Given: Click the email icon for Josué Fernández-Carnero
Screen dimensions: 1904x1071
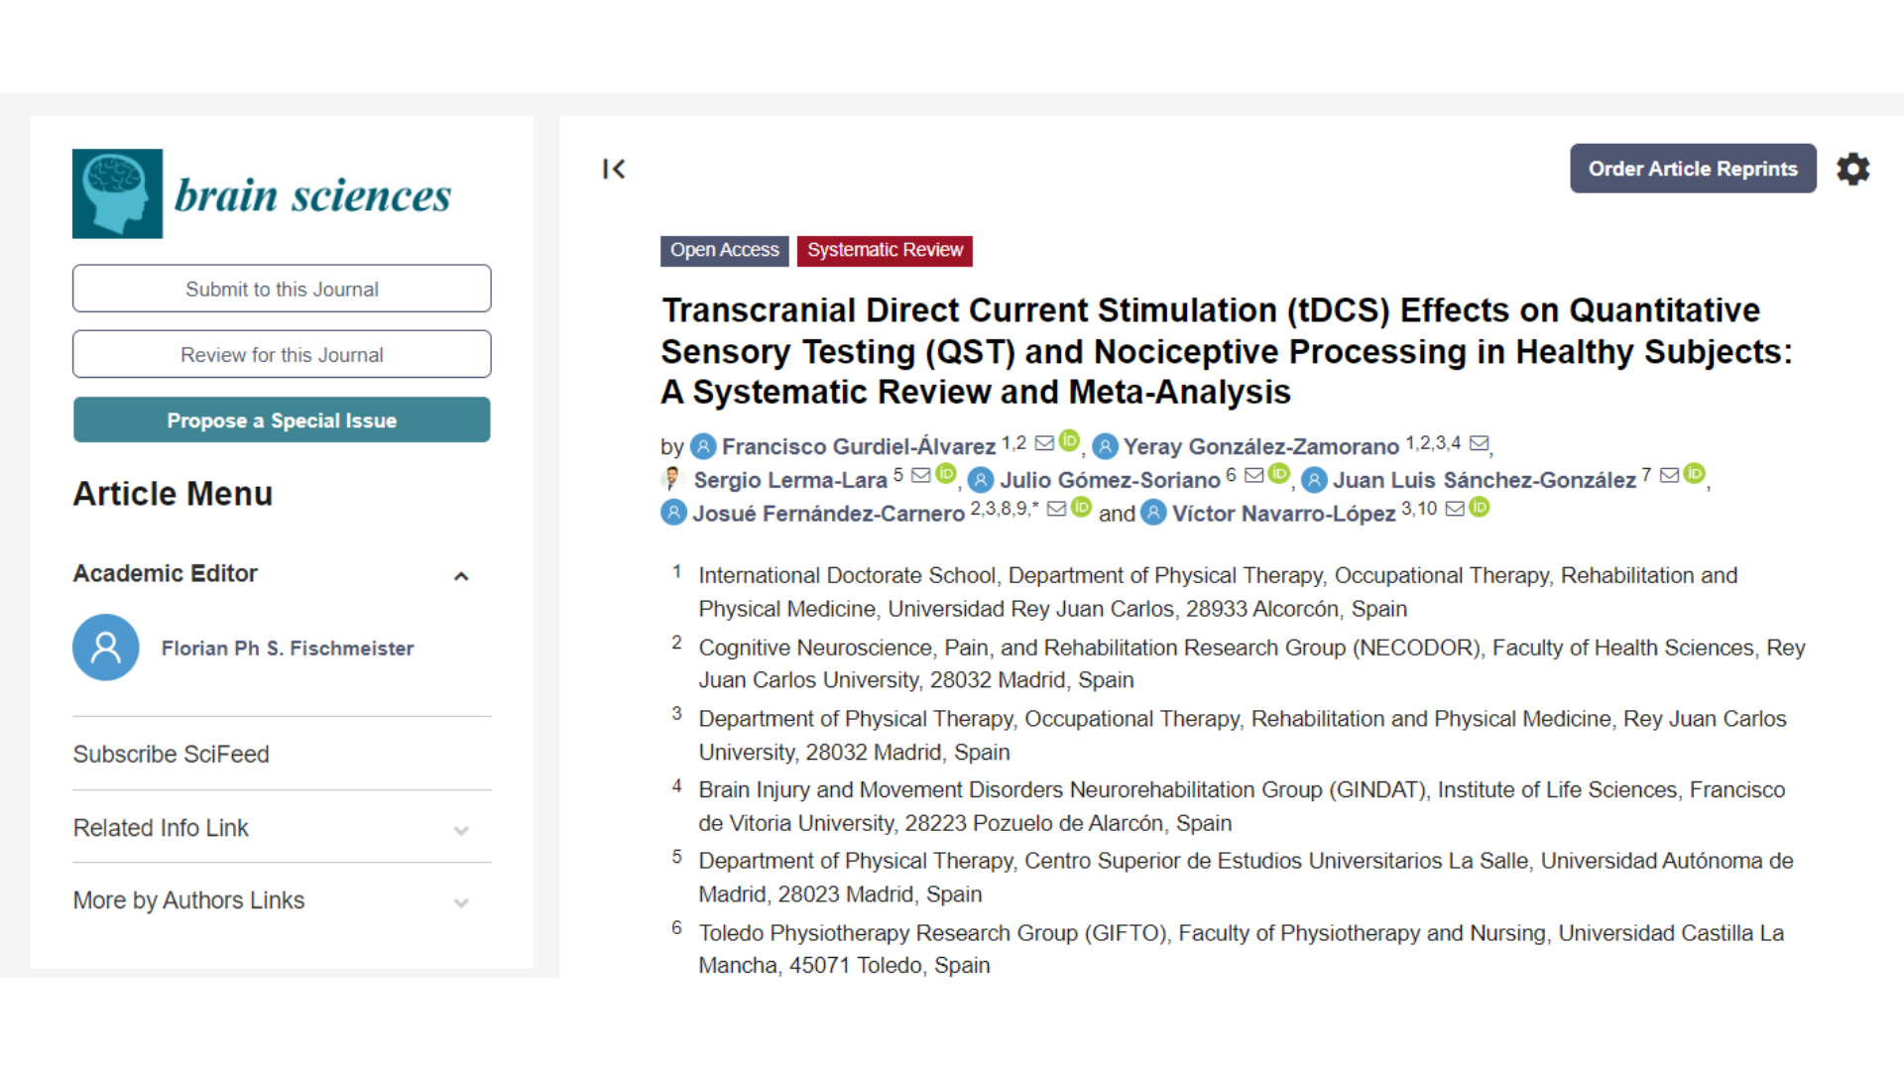Looking at the screenshot, I should tap(1056, 509).
